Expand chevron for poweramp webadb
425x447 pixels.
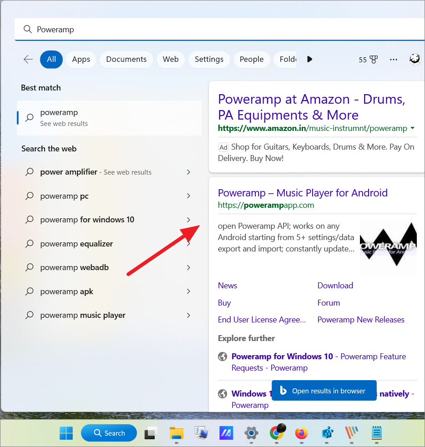[188, 267]
